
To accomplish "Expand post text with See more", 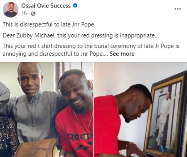I will point(122,54).
